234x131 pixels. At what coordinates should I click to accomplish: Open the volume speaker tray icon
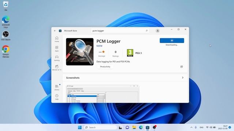(x=211, y=127)
